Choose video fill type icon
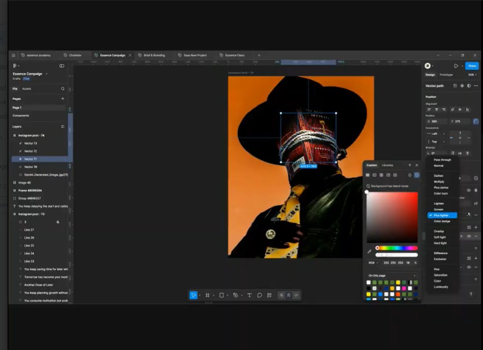 click(x=395, y=175)
